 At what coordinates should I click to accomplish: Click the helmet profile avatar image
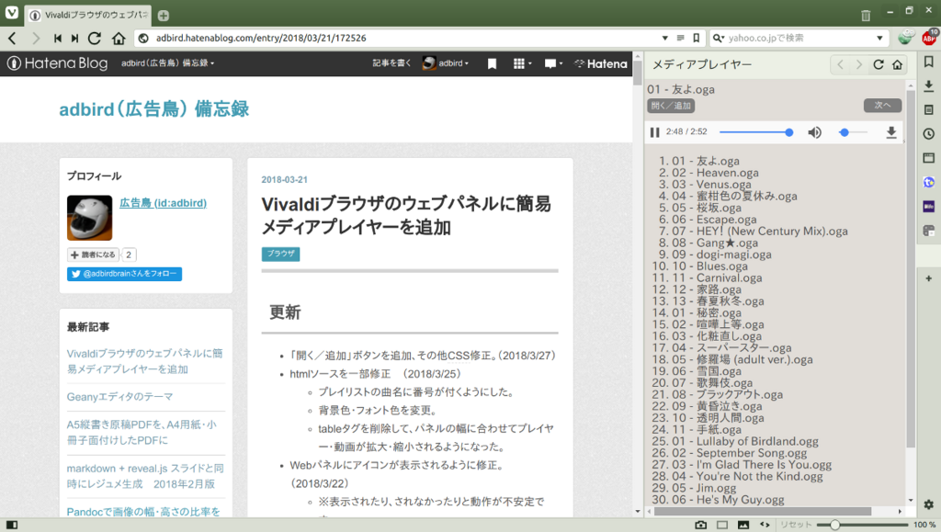pos(89,218)
